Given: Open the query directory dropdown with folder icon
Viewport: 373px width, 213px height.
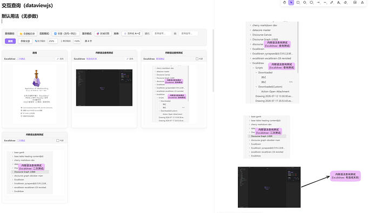Looking at the screenshot, I should coord(27,33).
